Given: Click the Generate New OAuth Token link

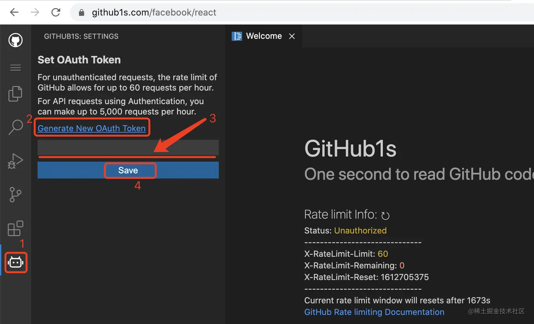Looking at the screenshot, I should (x=91, y=128).
